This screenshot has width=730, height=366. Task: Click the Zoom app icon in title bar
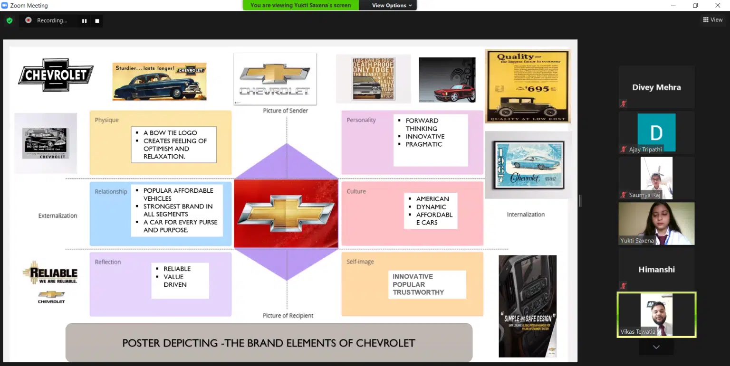click(5, 5)
